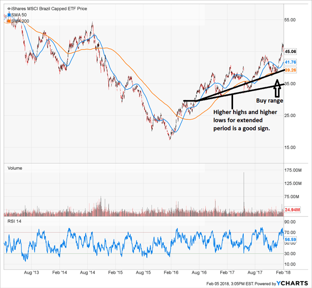Screen dimensions: 312x288
Task: Click the Feb 05 2018 timestamp text
Action: 230,284
